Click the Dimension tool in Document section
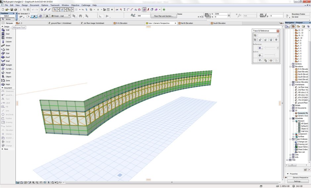 point(7,91)
